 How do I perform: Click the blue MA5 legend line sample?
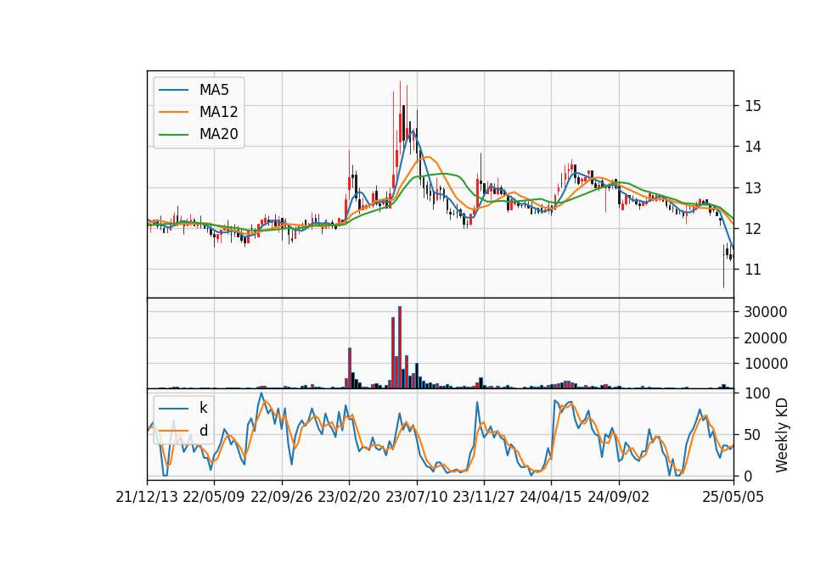click(173, 90)
